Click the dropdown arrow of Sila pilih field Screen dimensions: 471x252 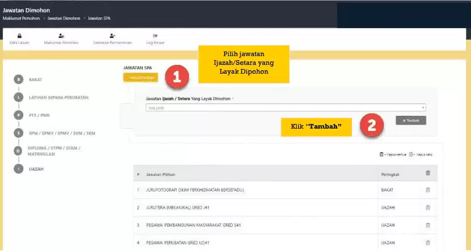[x=423, y=108]
